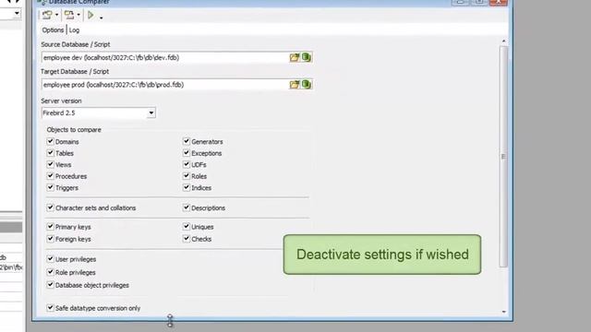Toggle the Checks checkbox
The width and height of the screenshot is (591, 332).
(187, 239)
